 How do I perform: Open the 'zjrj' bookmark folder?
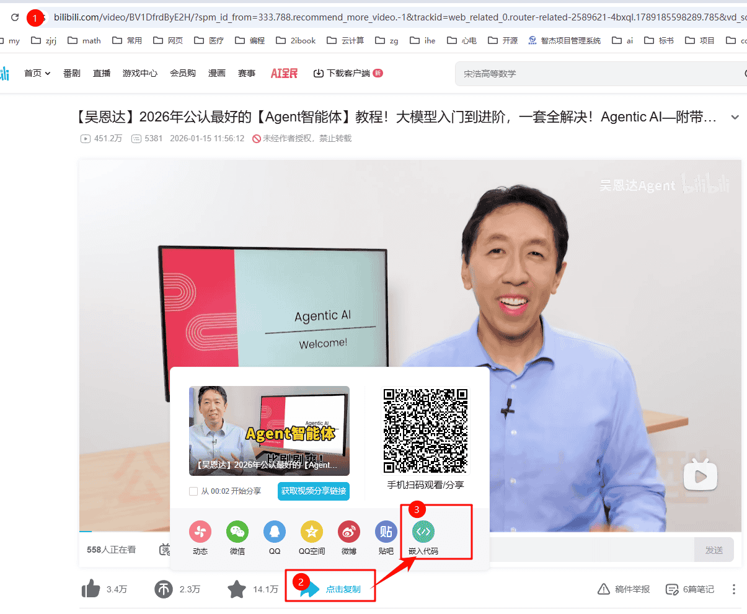tap(44, 41)
